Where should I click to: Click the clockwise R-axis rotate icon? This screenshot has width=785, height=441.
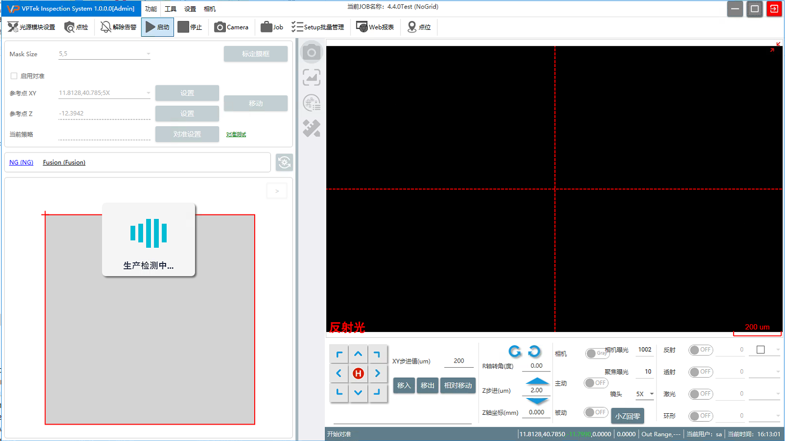534,351
